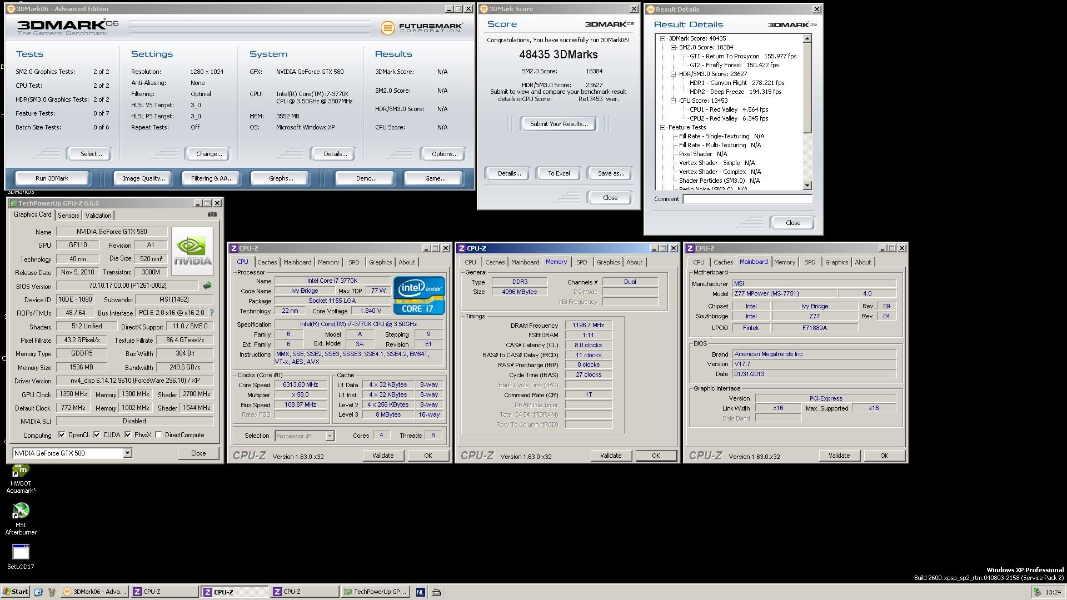This screenshot has height=600, width=1067.
Task: Switch to 3DMark06 taskbar button
Action: click(x=94, y=592)
